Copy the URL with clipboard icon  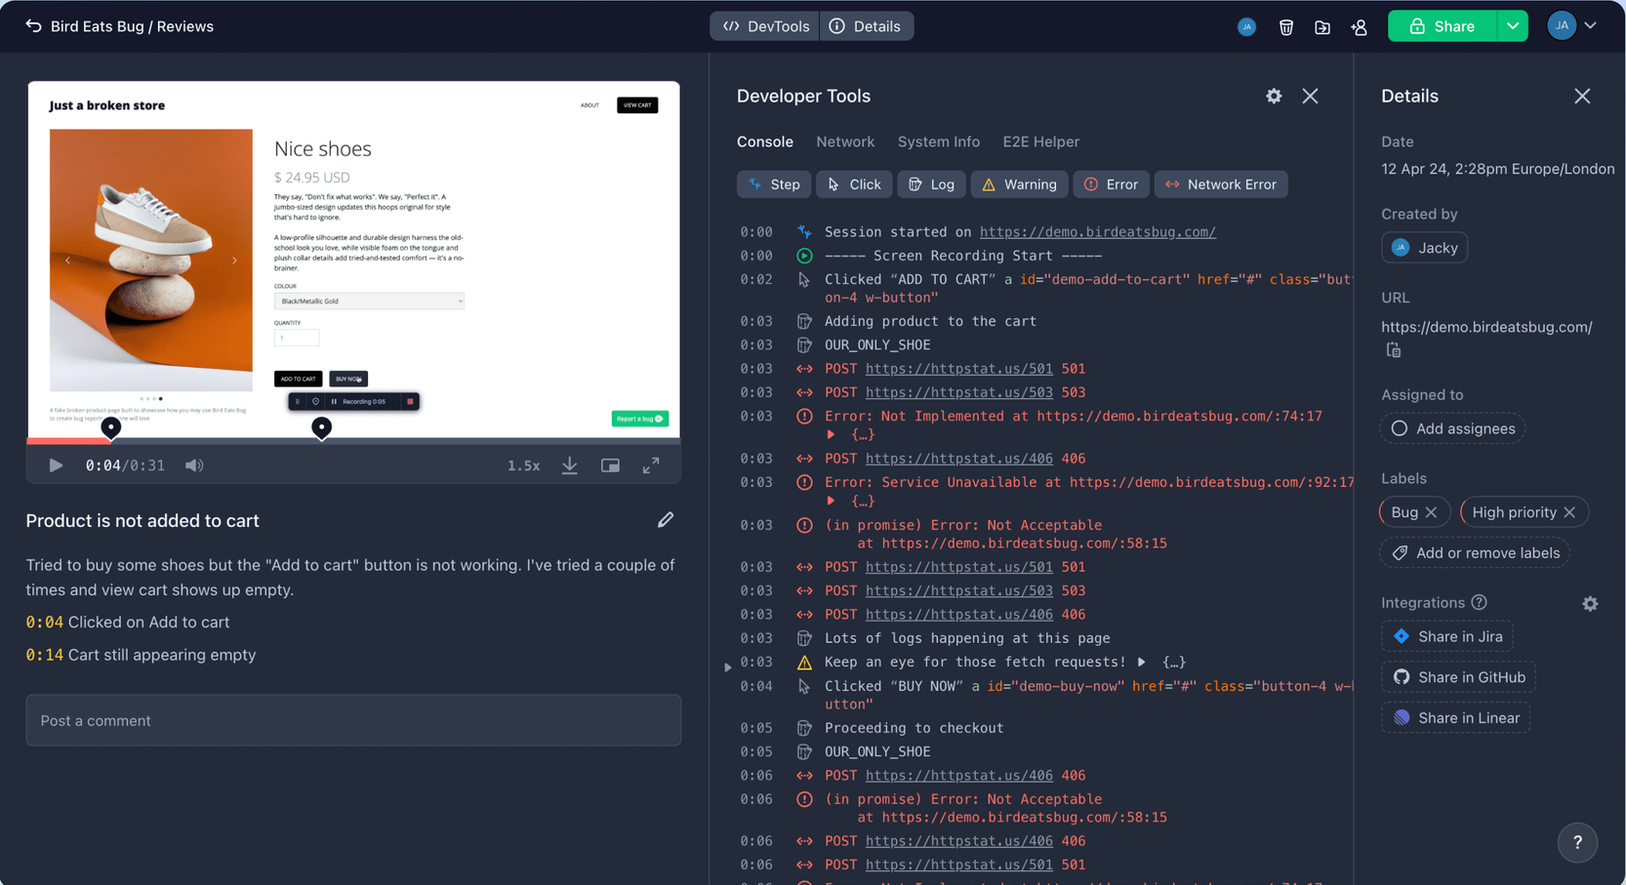coord(1394,350)
